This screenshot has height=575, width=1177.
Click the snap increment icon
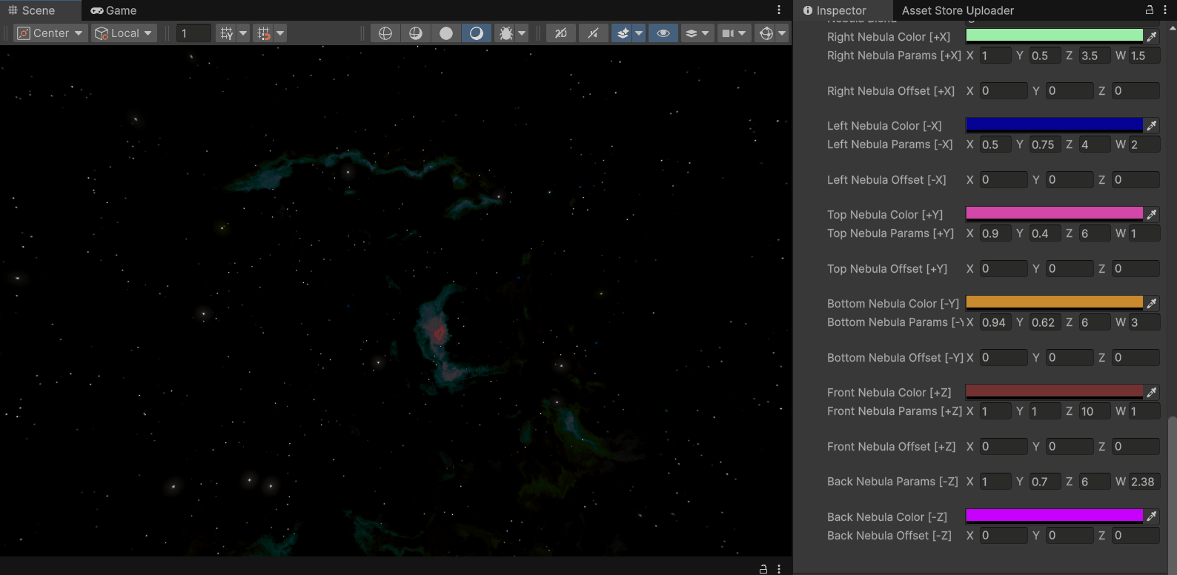pos(263,33)
